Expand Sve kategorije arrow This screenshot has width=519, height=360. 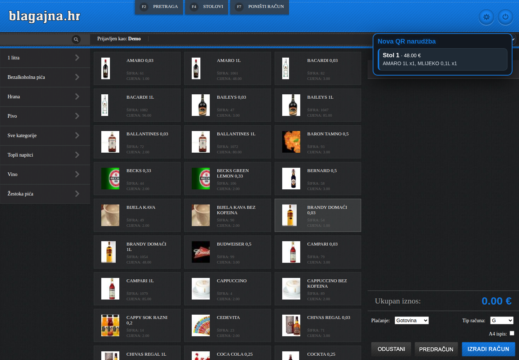click(x=77, y=135)
